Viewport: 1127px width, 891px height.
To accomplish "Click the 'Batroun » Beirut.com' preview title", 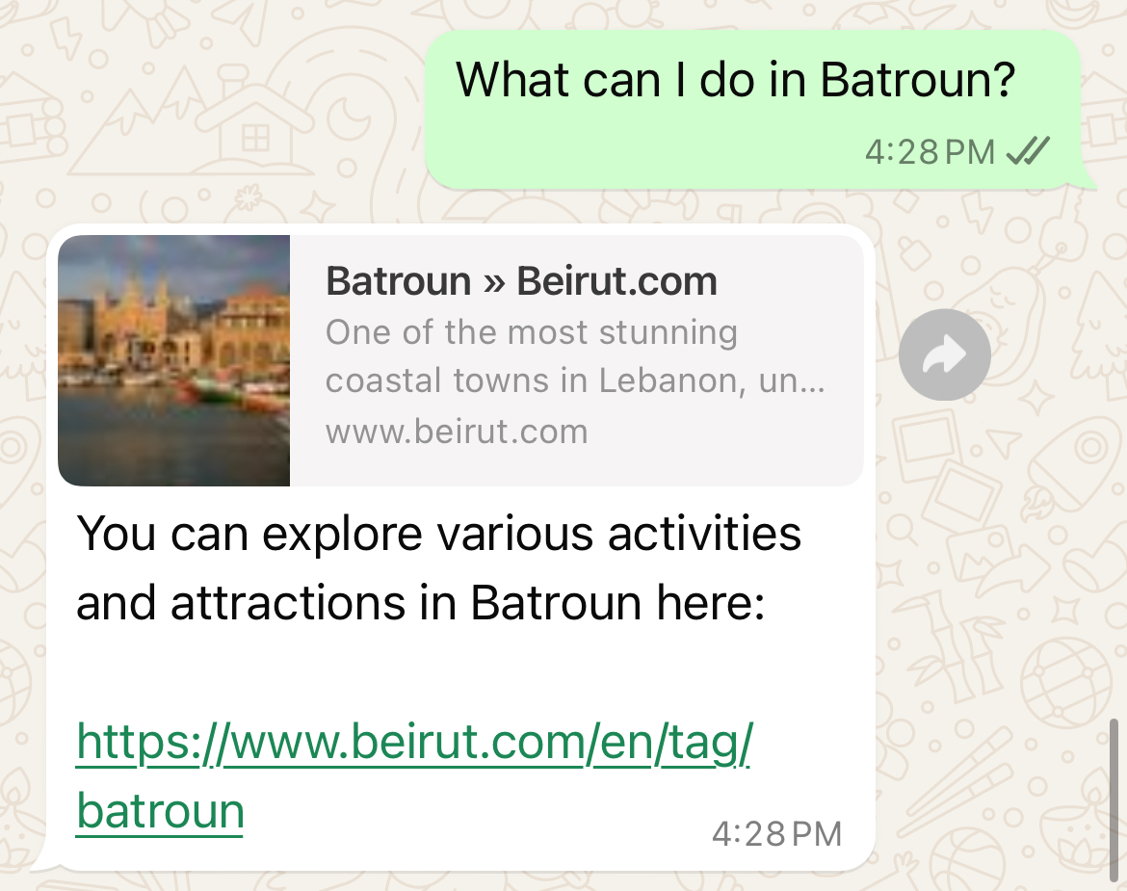I will pyautogui.click(x=522, y=281).
